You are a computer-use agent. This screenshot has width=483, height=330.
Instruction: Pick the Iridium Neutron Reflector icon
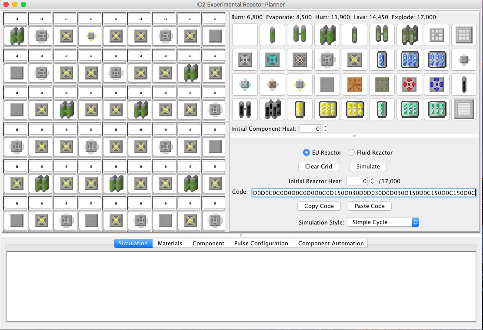(464, 109)
